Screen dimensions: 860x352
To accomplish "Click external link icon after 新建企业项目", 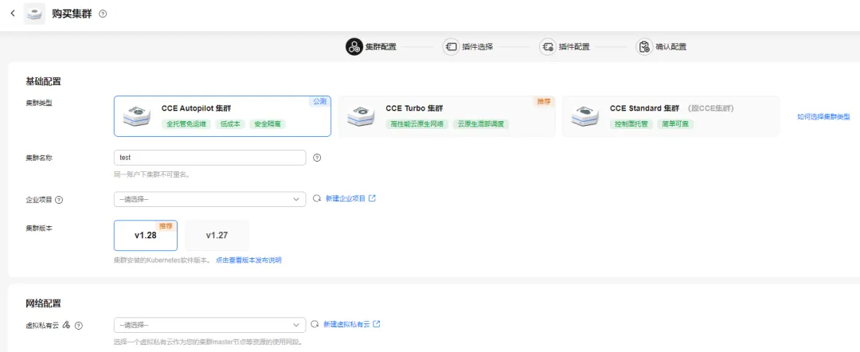I will (x=373, y=198).
